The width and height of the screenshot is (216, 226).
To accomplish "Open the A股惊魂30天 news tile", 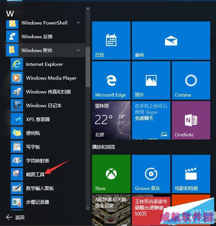I will (111, 210).
